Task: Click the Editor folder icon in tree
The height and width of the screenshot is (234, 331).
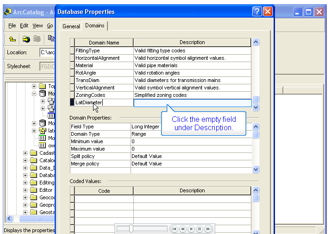Action: [34, 190]
